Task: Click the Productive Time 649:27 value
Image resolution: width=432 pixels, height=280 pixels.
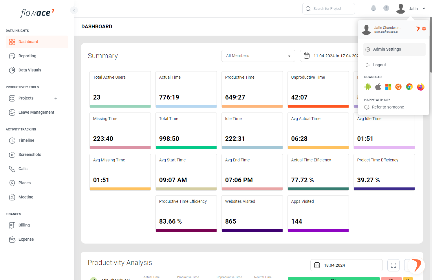Action: 235,97
